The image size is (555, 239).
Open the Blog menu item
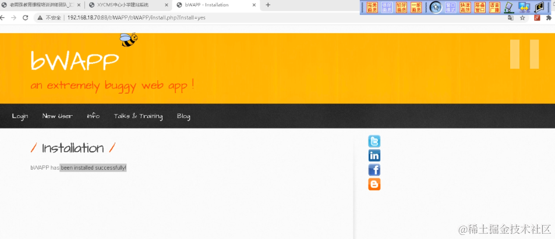tap(183, 116)
